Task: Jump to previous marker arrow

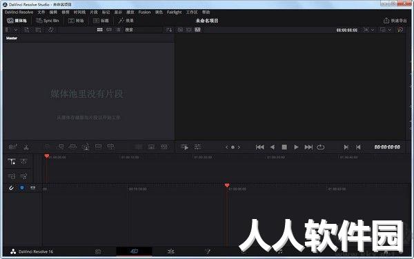Action: [226, 147]
